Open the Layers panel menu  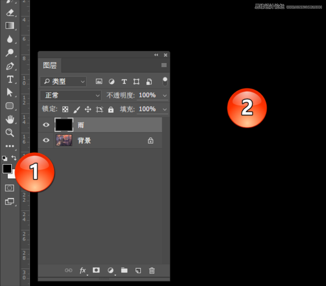[x=164, y=65]
